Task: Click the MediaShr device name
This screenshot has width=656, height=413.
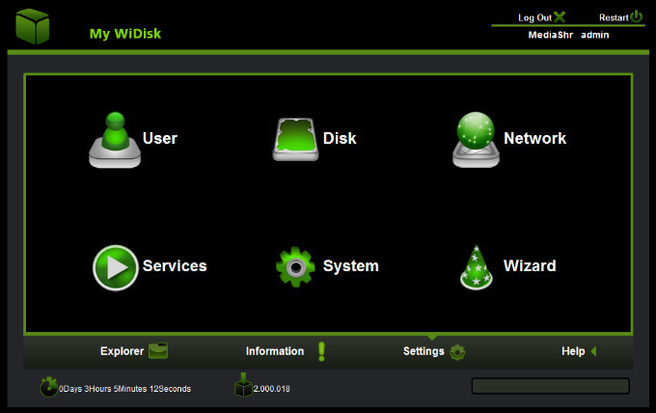Action: (x=551, y=35)
